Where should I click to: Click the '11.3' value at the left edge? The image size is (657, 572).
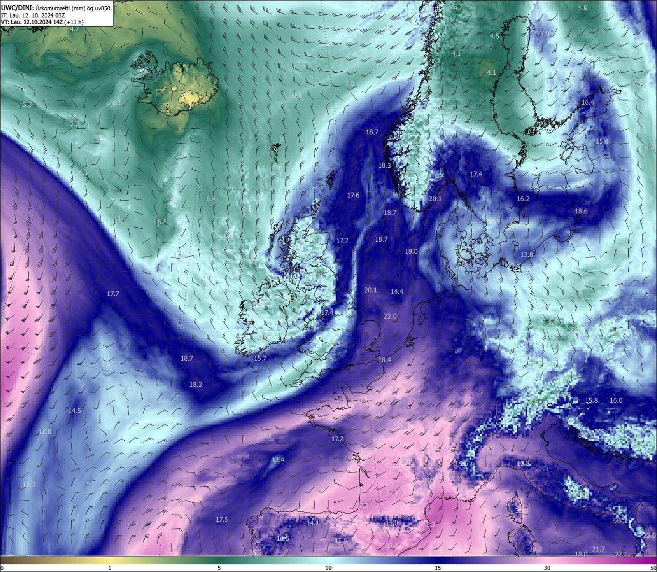(x=29, y=485)
